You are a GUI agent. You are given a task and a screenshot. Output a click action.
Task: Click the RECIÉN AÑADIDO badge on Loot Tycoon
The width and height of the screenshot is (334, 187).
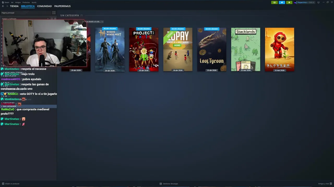tap(212, 29)
